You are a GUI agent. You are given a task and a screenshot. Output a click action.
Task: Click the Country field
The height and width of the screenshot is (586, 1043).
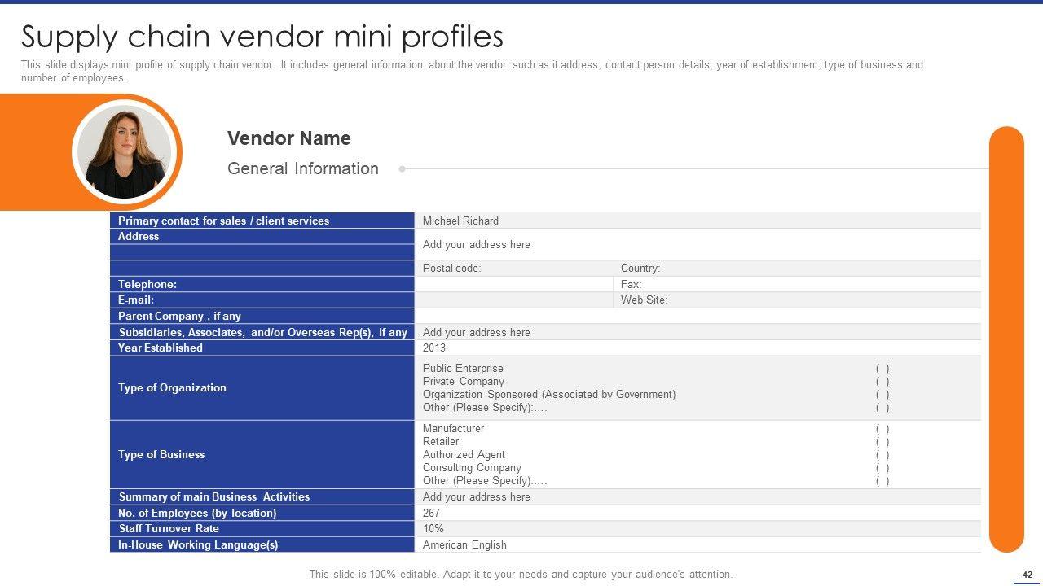pos(640,269)
